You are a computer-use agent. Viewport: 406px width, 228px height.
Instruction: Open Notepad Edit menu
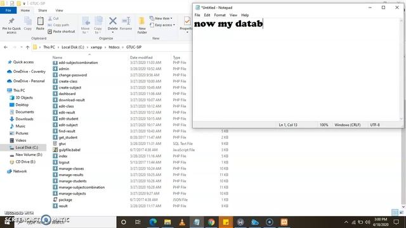click(207, 15)
